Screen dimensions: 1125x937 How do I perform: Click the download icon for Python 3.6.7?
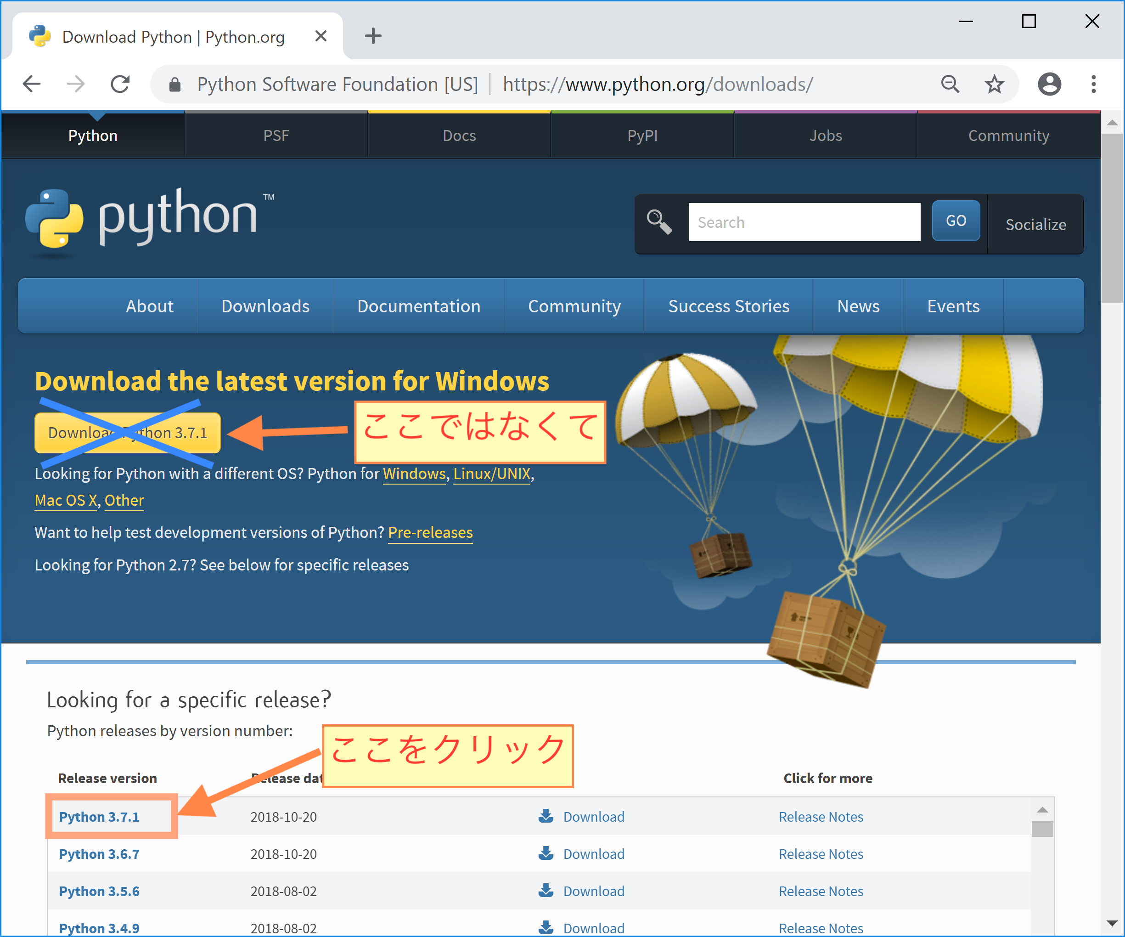(x=546, y=853)
